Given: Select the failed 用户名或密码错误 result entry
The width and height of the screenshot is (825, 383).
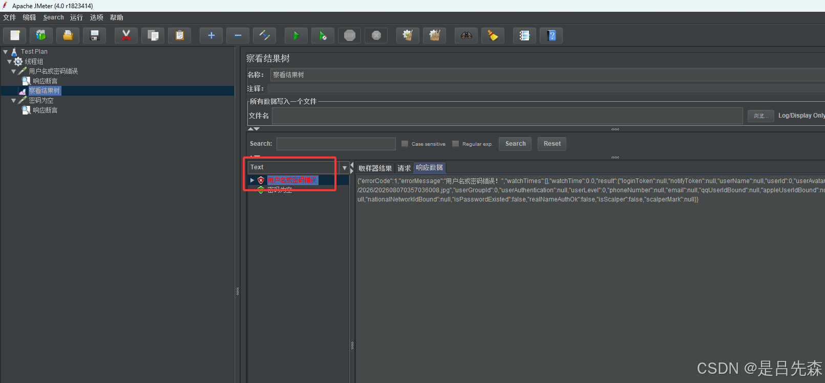Looking at the screenshot, I should pyautogui.click(x=292, y=180).
